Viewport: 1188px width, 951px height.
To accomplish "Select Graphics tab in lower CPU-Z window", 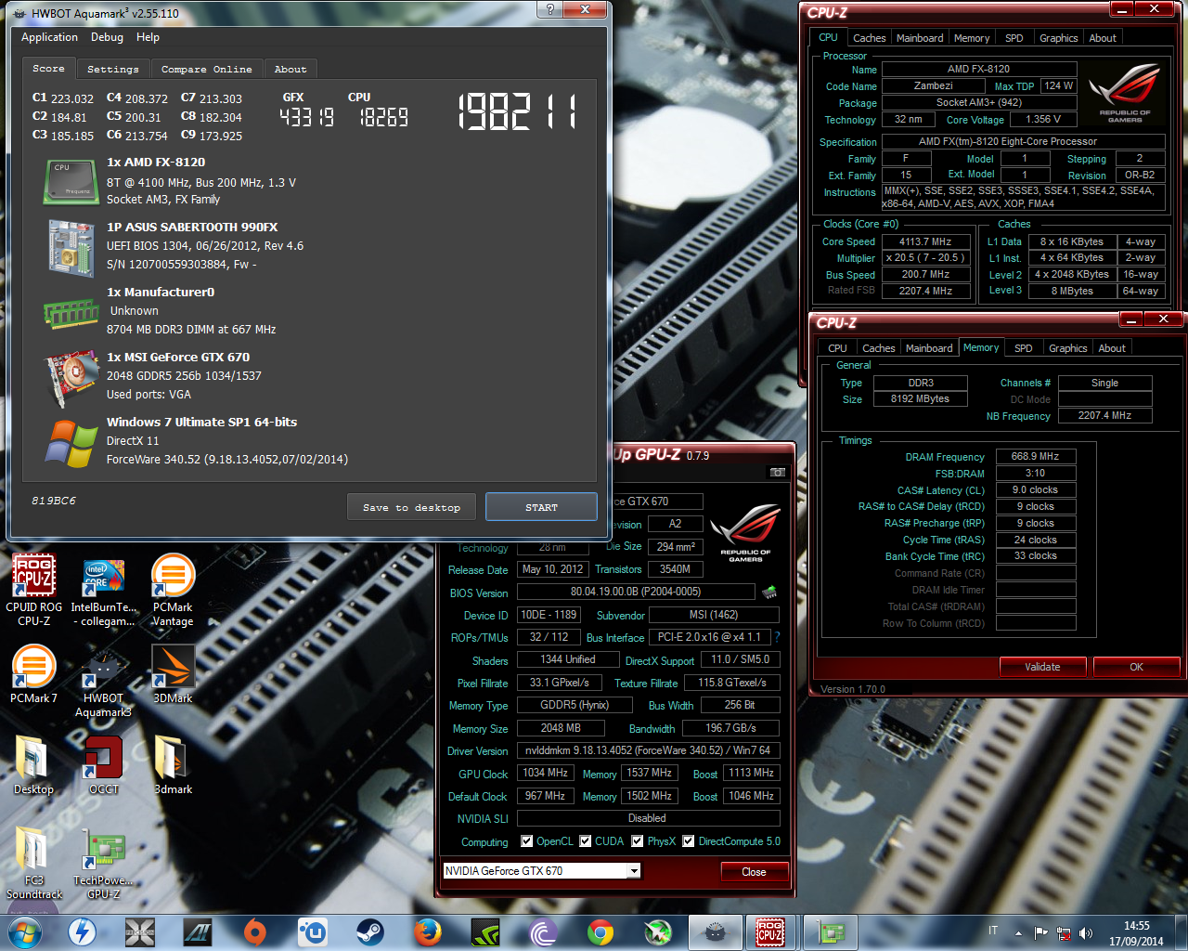I will 1067,348.
